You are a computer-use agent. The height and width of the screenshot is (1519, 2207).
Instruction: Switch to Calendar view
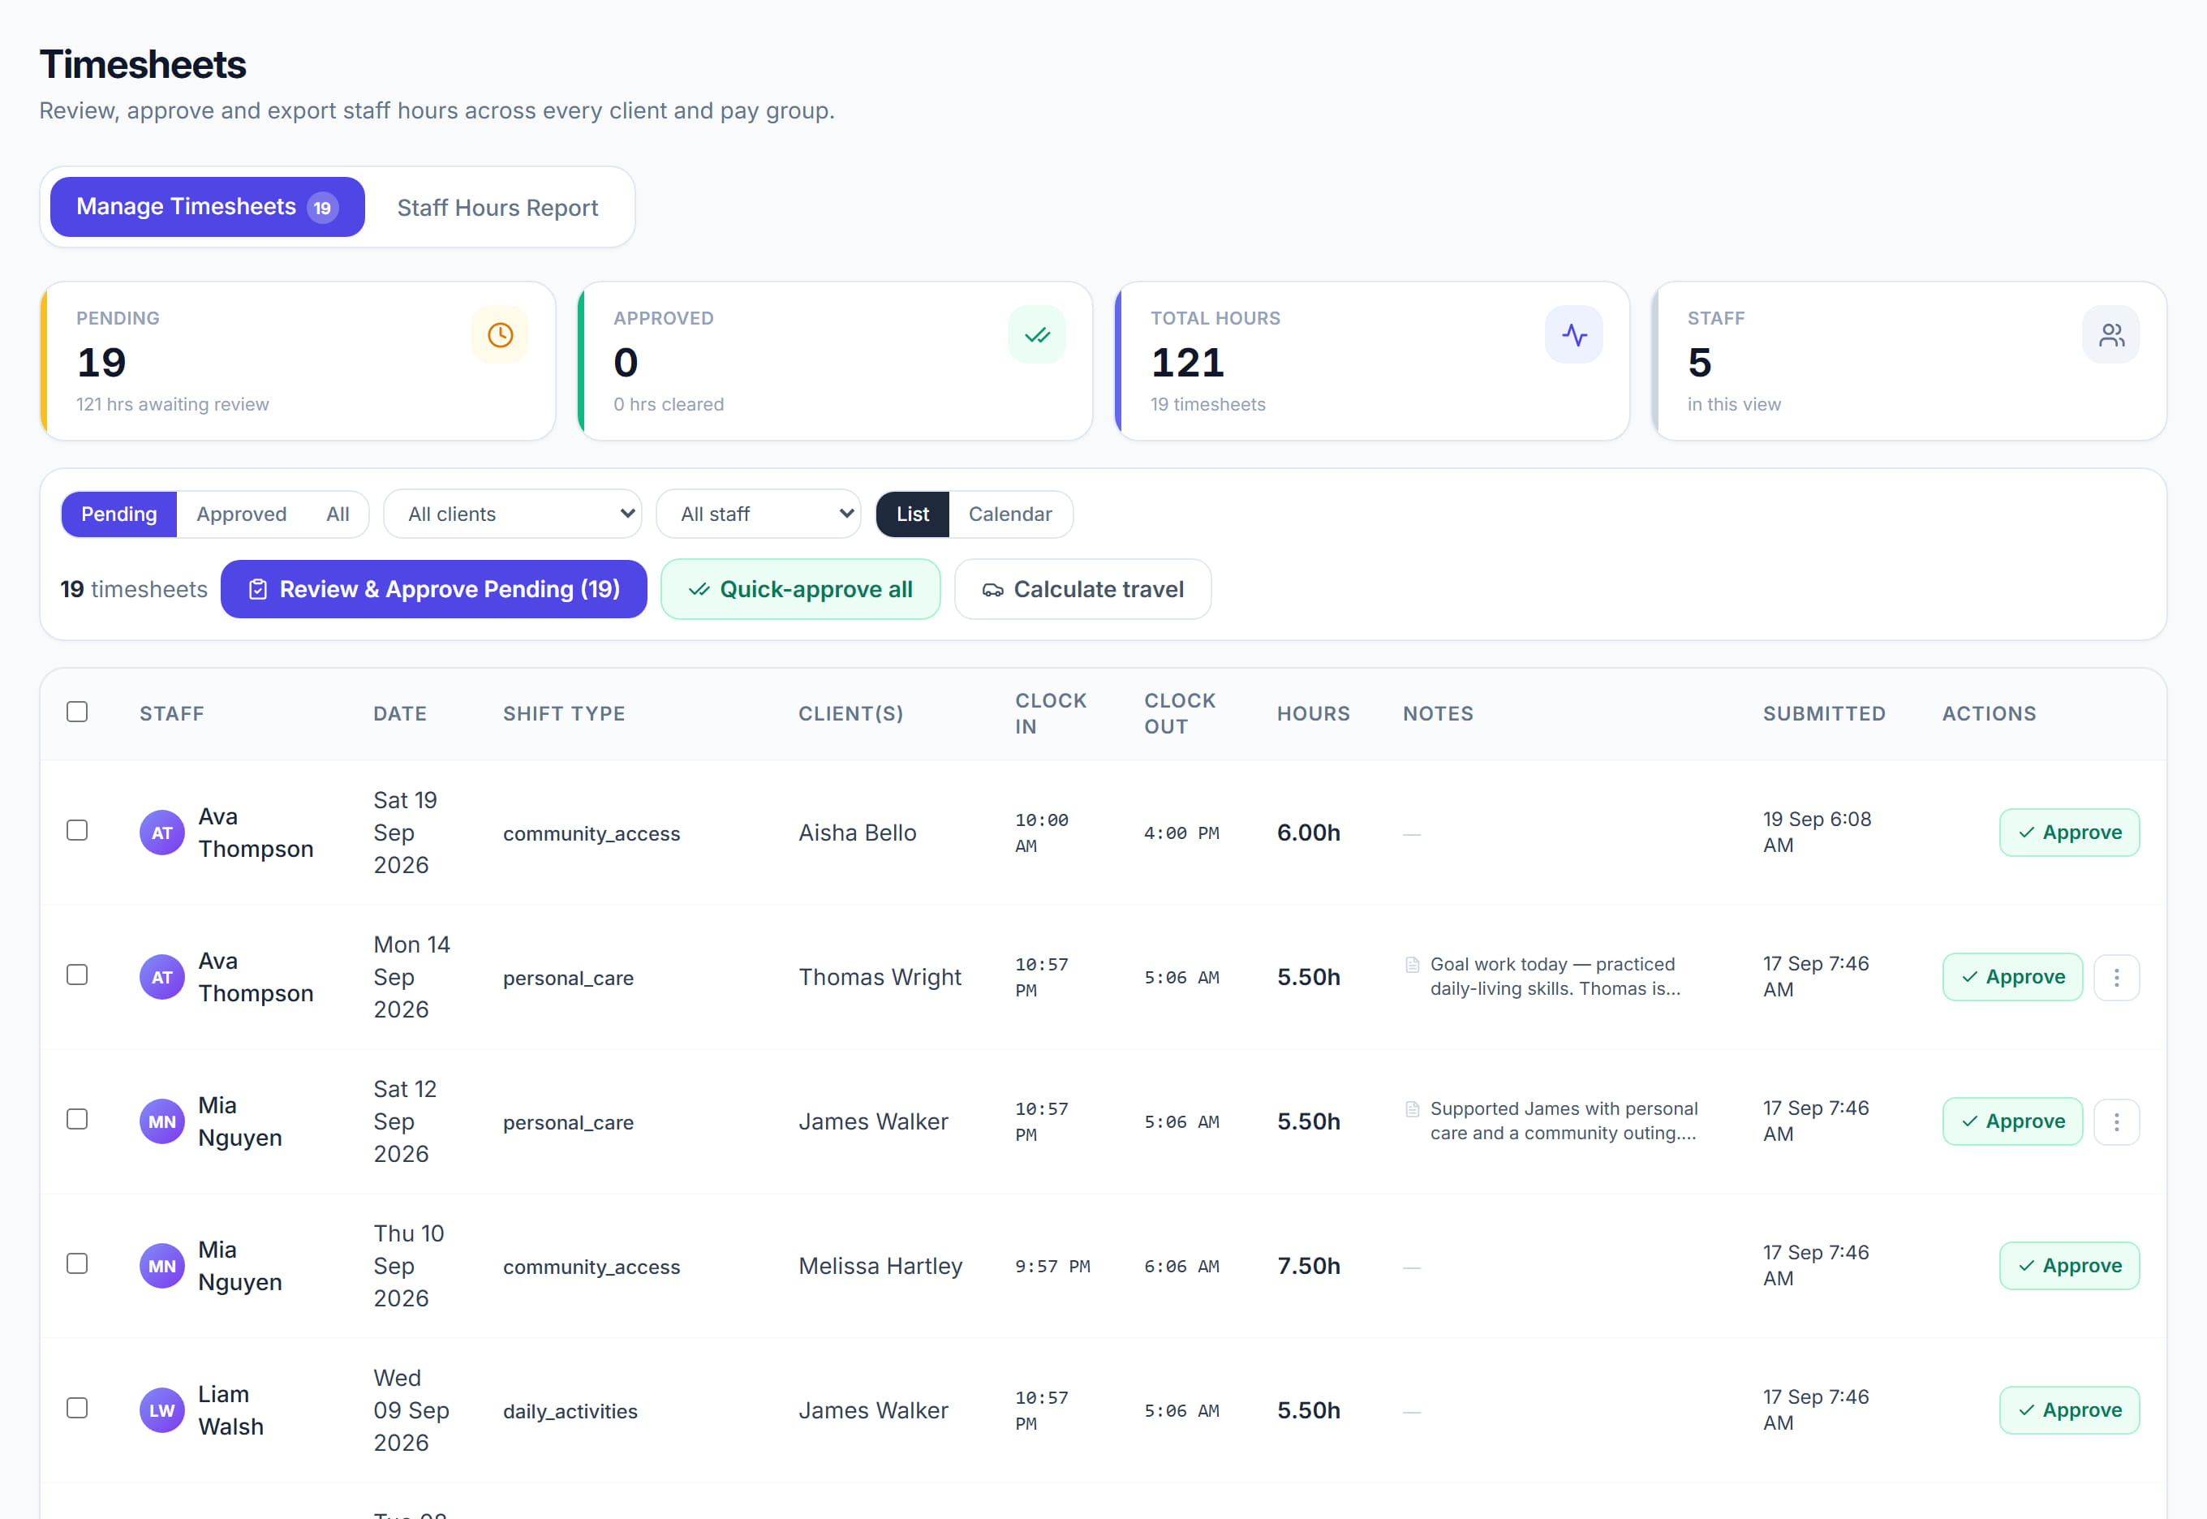pyautogui.click(x=1009, y=514)
